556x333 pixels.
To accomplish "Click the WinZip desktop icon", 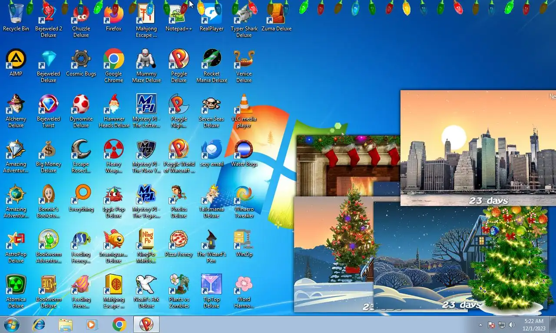I will point(244,243).
